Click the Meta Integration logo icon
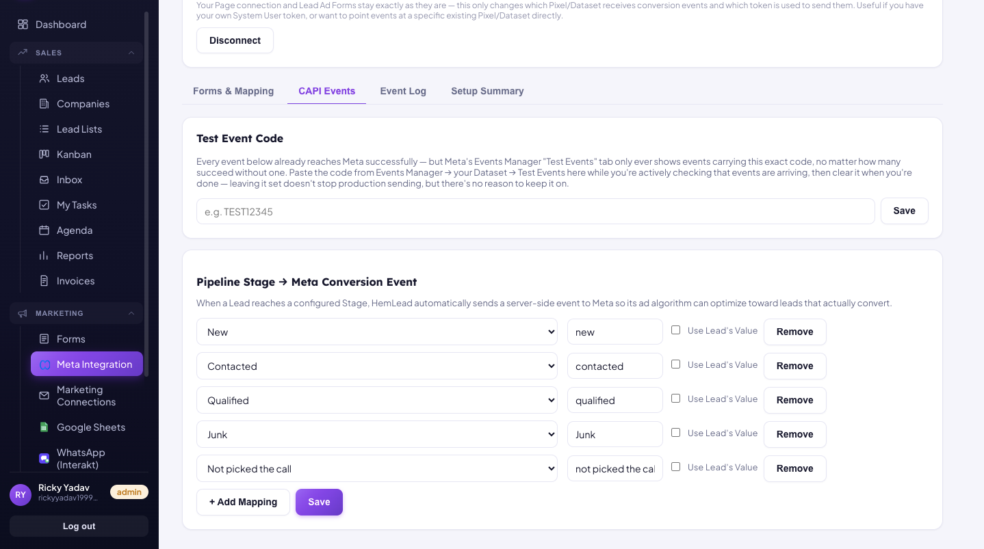 pyautogui.click(x=45, y=364)
